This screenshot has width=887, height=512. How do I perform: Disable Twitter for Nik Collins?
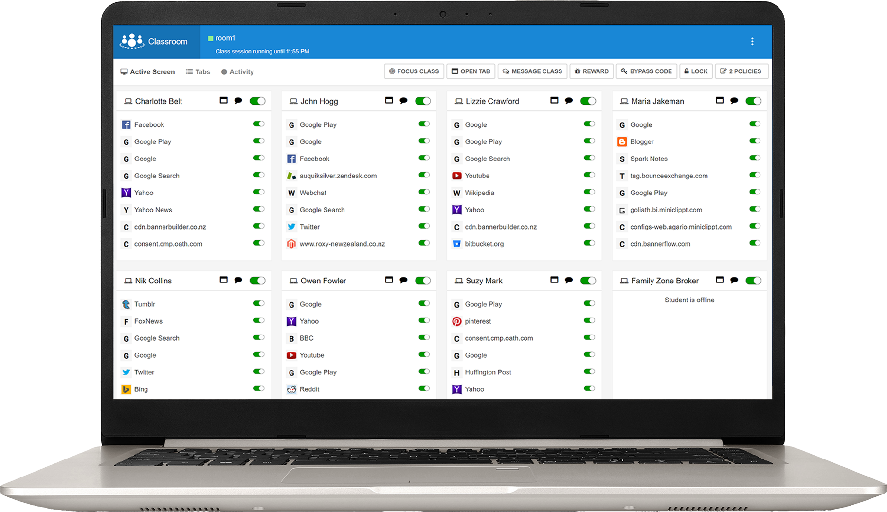point(259,371)
